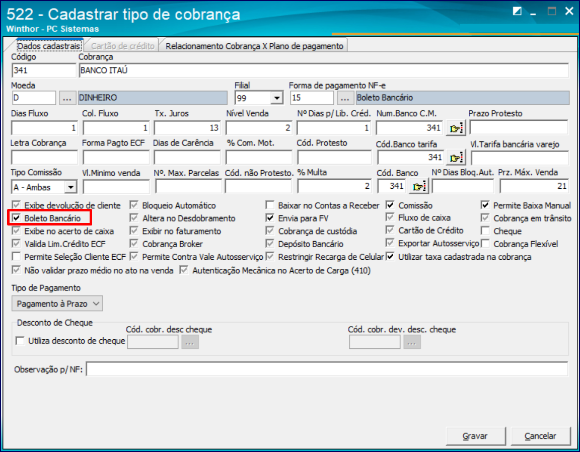Click the Col. Fluxo field
This screenshot has width=580, height=452.
pos(116,128)
